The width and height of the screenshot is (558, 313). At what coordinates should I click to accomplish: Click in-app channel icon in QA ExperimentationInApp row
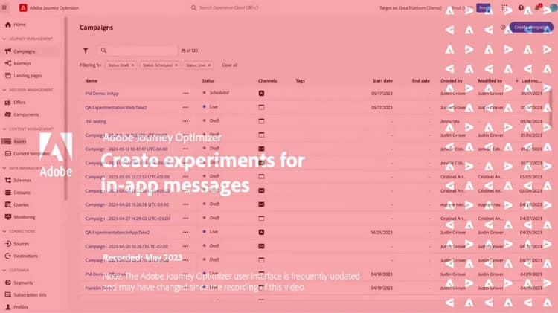click(261, 232)
